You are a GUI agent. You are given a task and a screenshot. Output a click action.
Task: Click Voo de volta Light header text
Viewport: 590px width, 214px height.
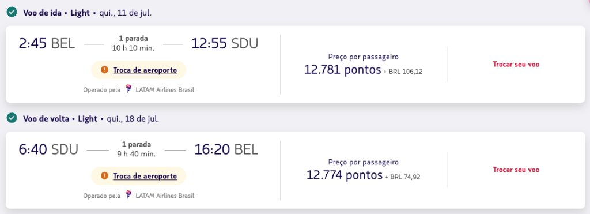[x=60, y=119]
